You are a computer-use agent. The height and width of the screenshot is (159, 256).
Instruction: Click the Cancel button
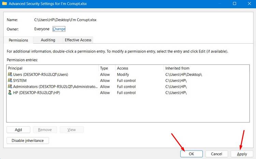[x=216, y=154]
